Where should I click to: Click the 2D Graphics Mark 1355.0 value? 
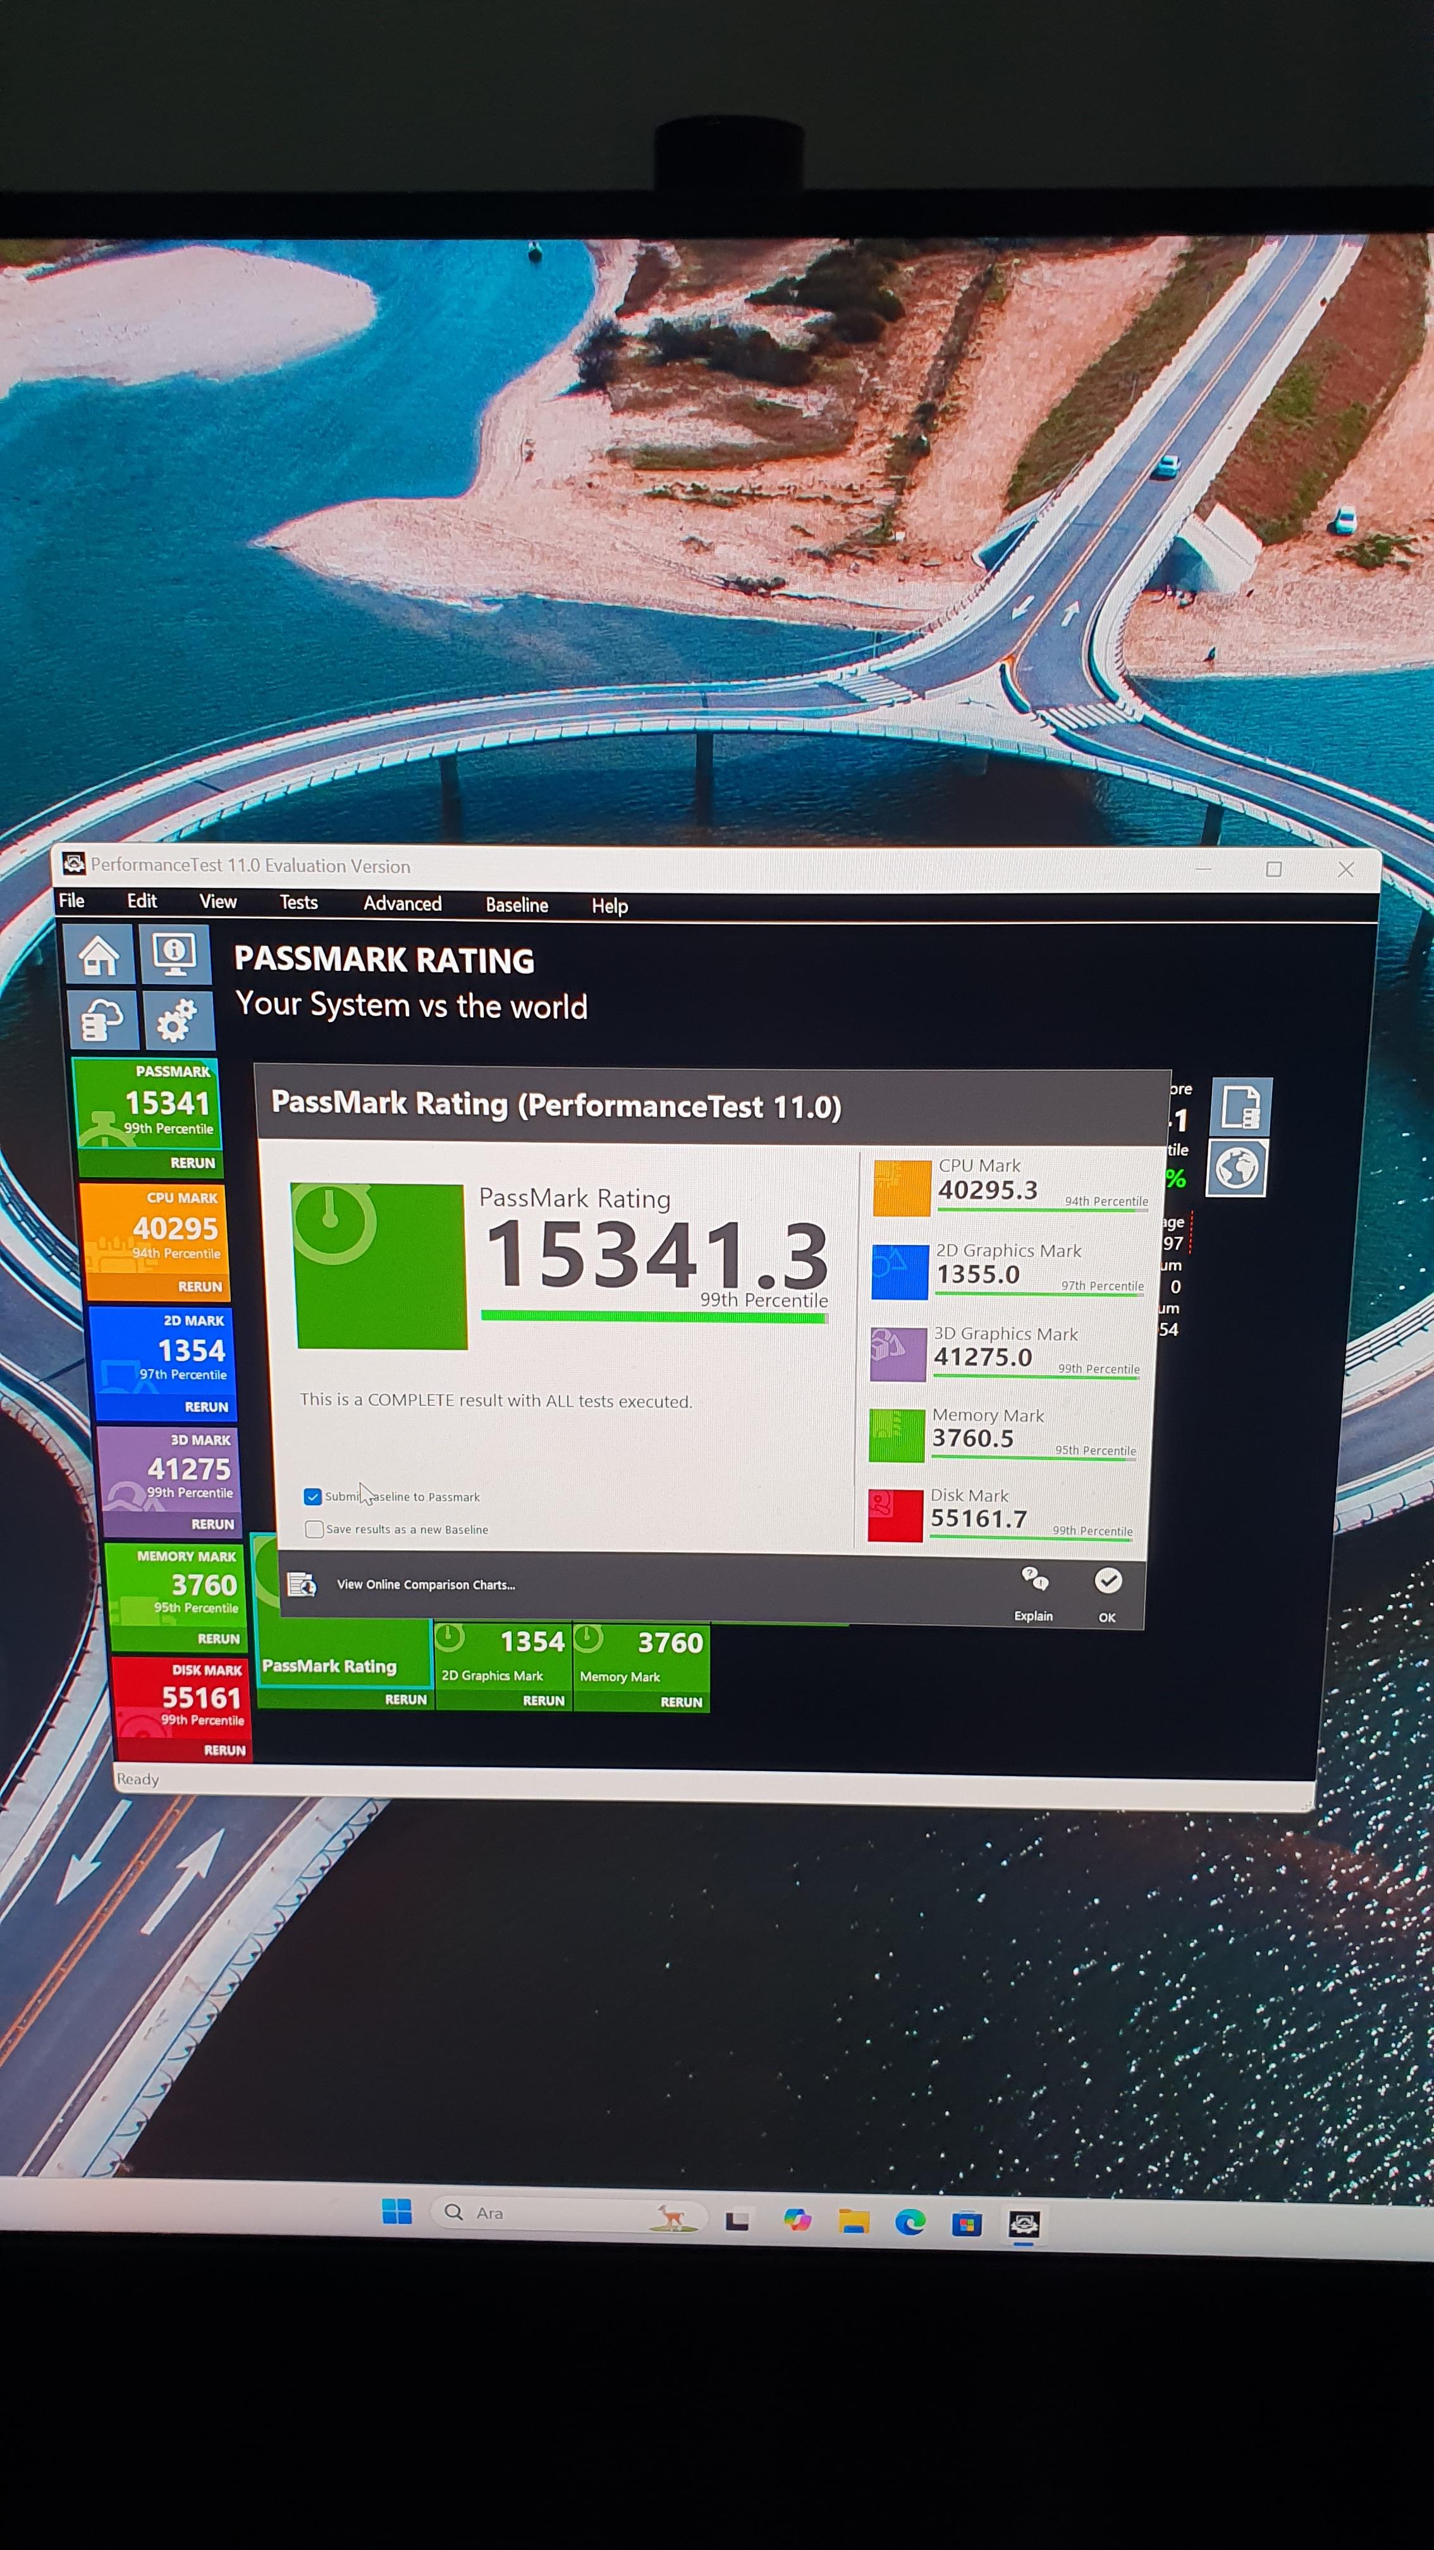(x=977, y=1274)
